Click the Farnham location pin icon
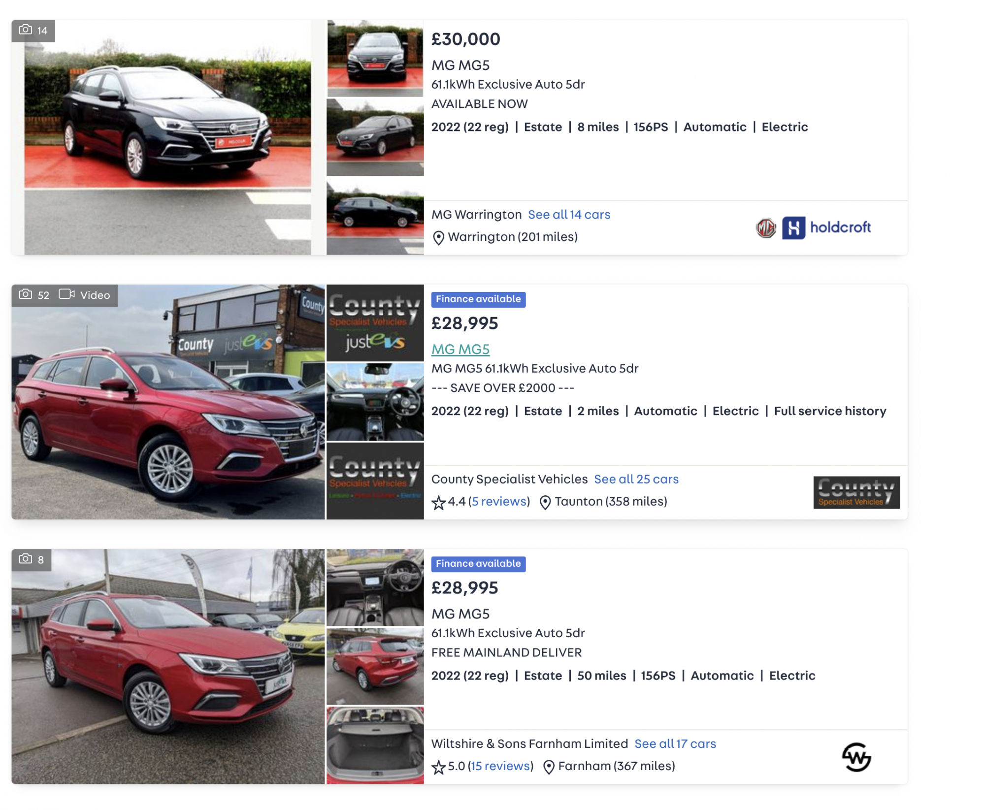The width and height of the screenshot is (985, 810). 549,767
